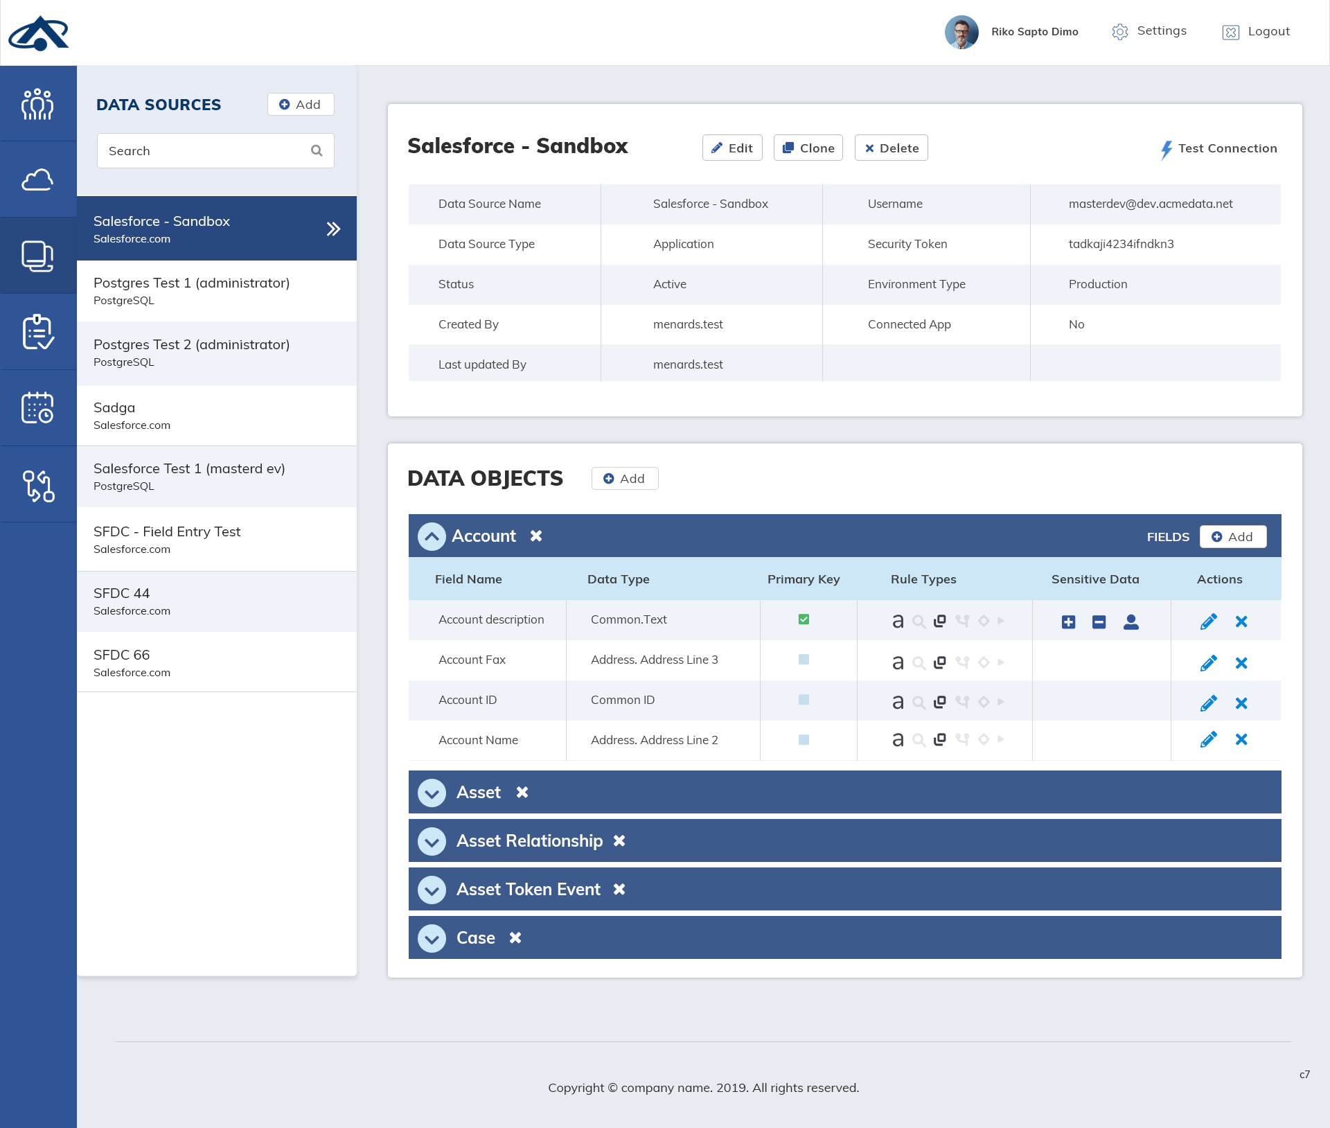Focus the data sources Search field
This screenshot has width=1330, height=1128.
click(215, 150)
